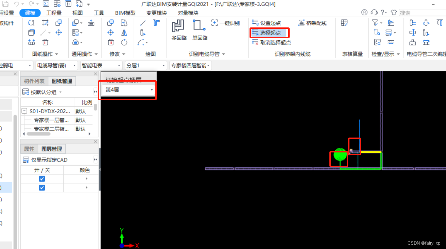This screenshot has height=249, width=446.
Task: Click the paint brush icon in 电缆导管二次编辑
Action: (413, 42)
